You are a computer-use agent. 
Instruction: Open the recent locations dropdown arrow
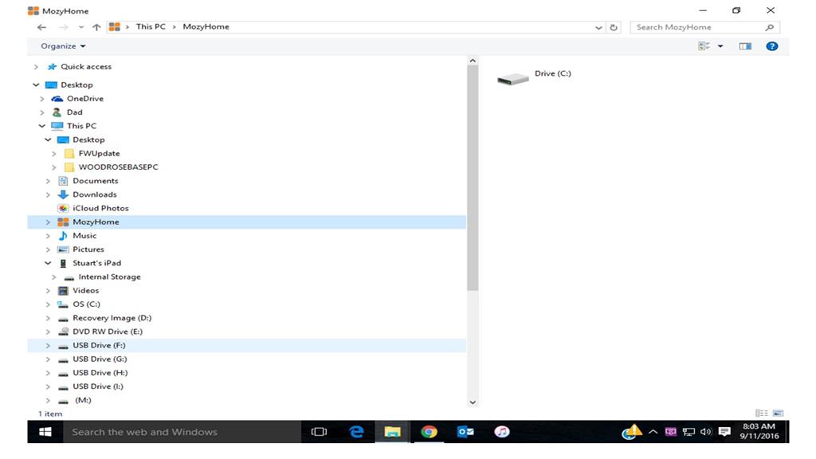81,27
